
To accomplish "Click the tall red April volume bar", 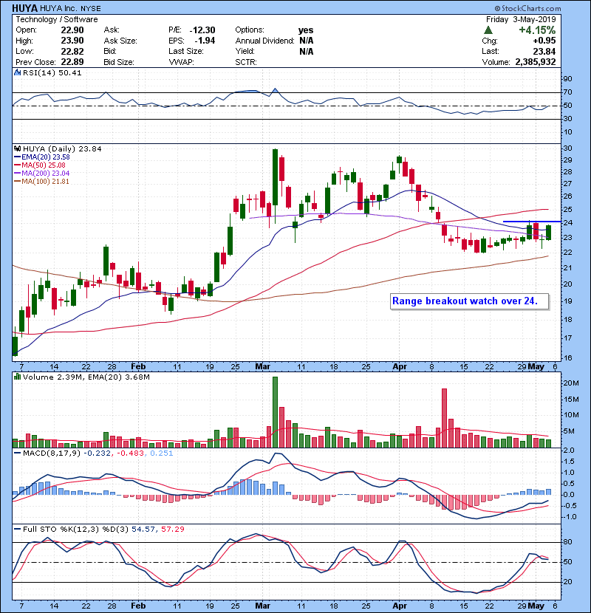I will 444,418.
